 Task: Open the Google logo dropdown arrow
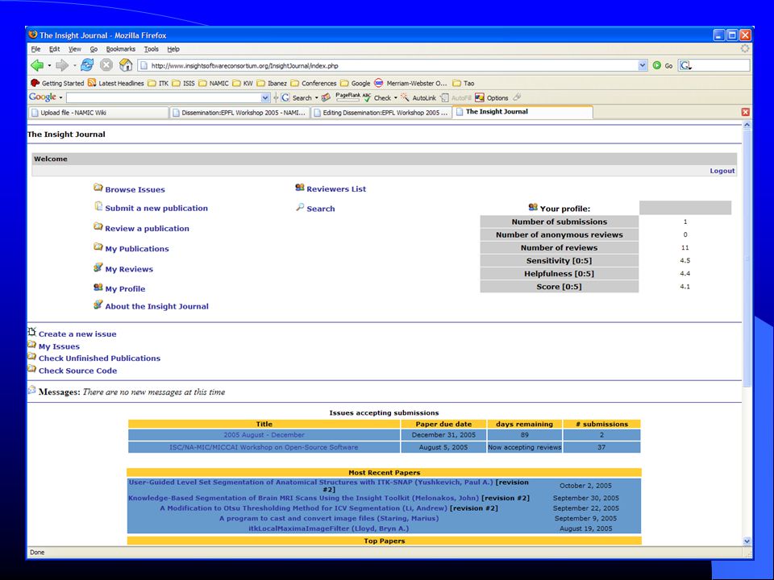(x=60, y=97)
